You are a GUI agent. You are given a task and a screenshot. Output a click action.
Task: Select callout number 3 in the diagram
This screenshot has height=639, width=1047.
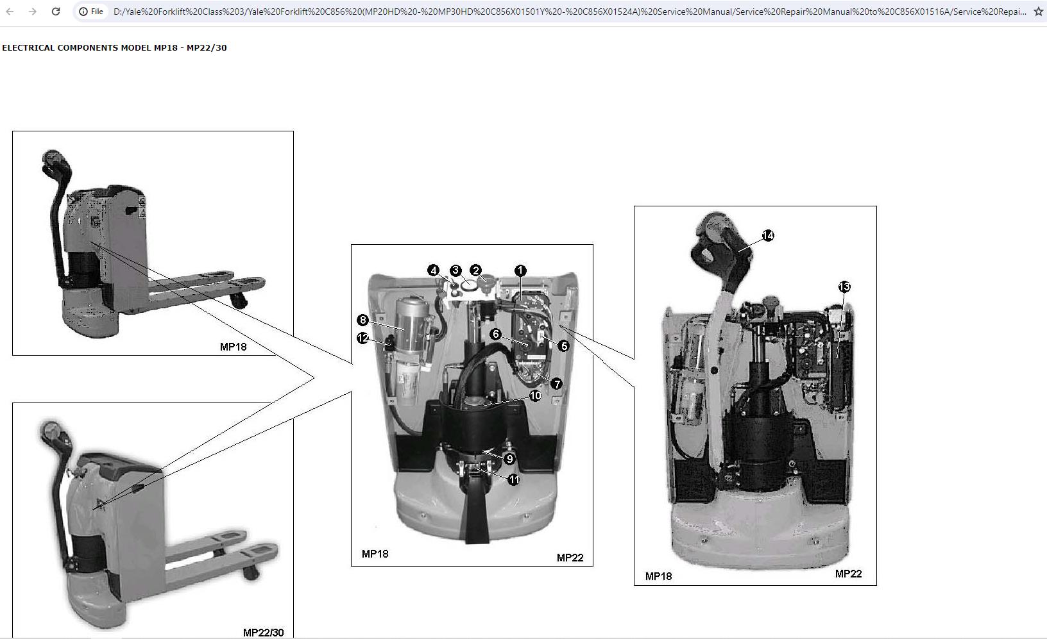coord(455,270)
